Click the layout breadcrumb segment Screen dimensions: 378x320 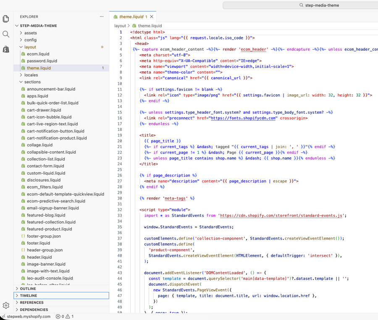tap(120, 26)
